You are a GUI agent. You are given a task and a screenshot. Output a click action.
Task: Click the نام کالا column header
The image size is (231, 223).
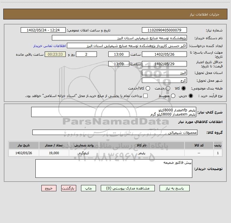pos(142,145)
